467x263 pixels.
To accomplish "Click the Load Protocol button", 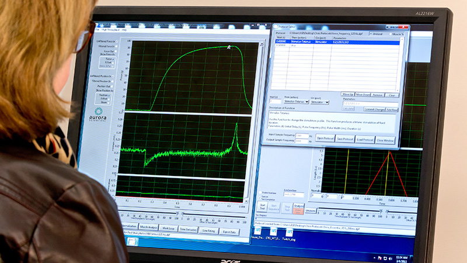I will 364,140.
